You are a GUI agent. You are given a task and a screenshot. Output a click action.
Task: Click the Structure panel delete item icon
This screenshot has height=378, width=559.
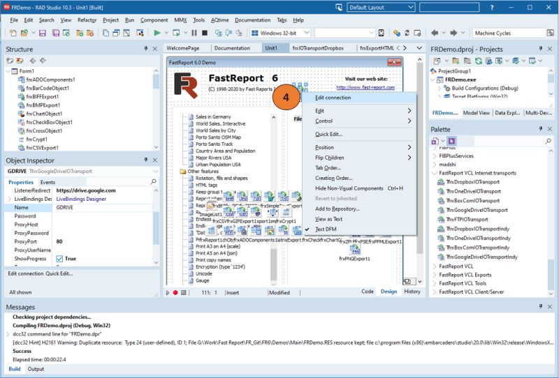[x=20, y=61]
